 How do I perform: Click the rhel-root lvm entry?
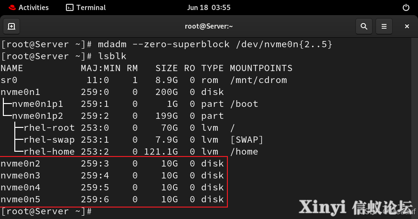coord(49,128)
